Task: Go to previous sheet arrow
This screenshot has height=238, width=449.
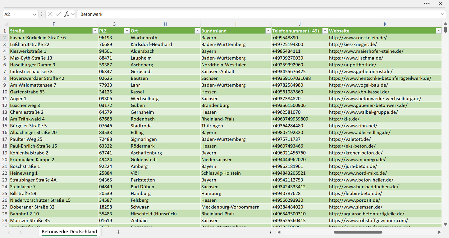Action: click(9, 232)
